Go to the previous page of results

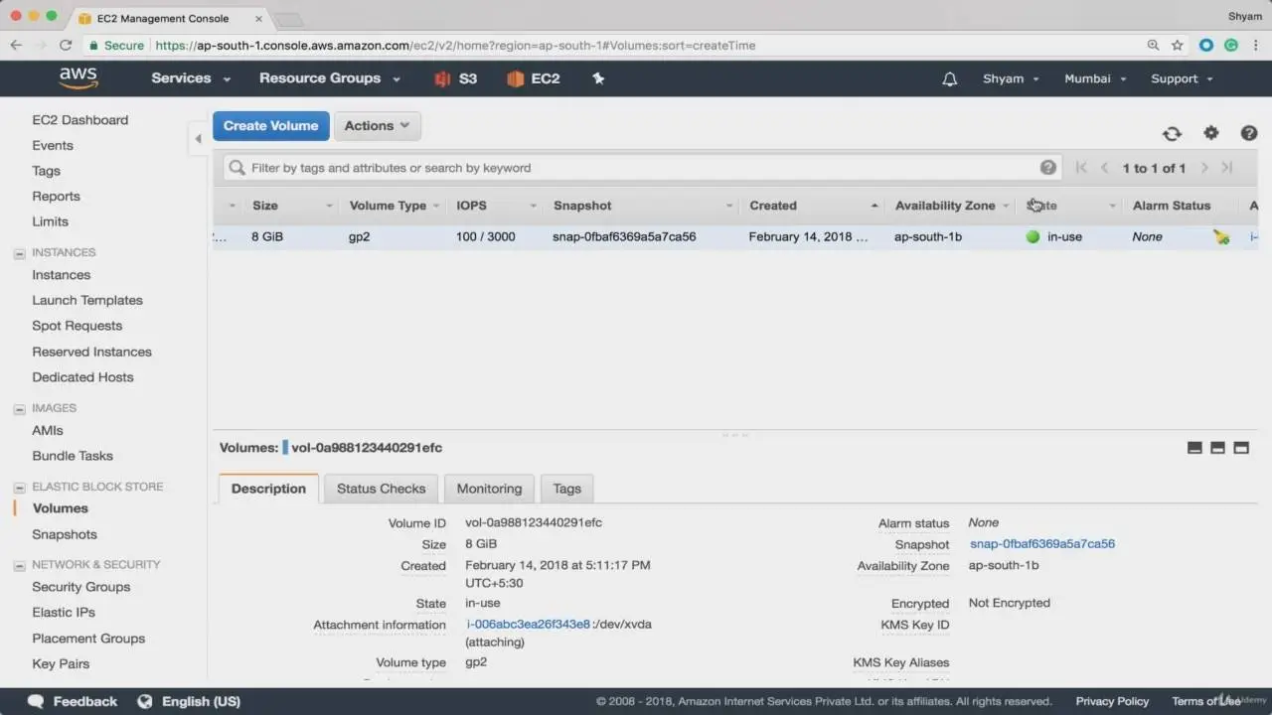coord(1104,168)
